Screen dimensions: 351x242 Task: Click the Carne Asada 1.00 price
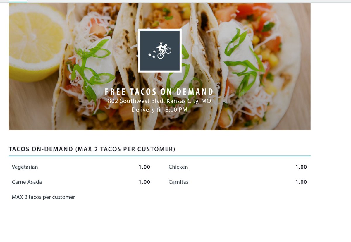[144, 182]
